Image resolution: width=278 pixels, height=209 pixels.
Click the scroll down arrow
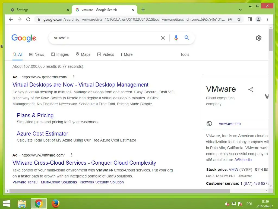pos(271,186)
